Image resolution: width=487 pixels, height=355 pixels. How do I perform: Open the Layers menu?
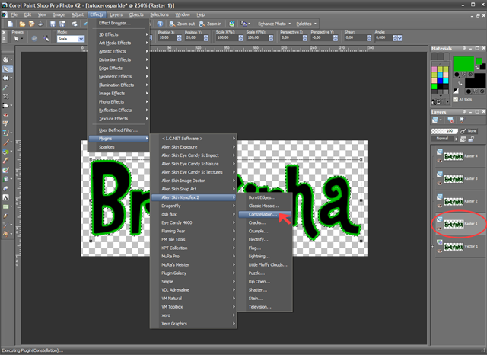(x=116, y=14)
